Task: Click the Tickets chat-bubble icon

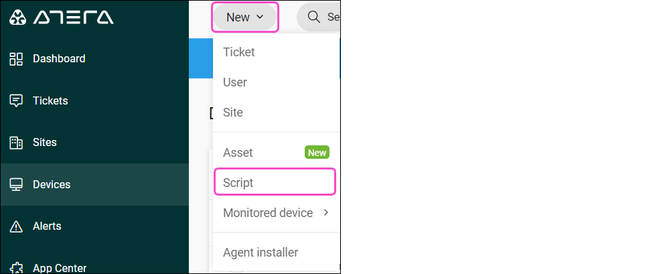Action: (x=17, y=100)
